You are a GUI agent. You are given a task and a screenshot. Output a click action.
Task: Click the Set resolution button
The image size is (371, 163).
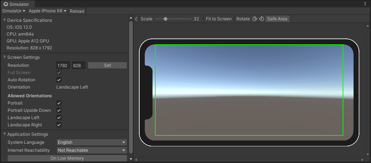107,65
